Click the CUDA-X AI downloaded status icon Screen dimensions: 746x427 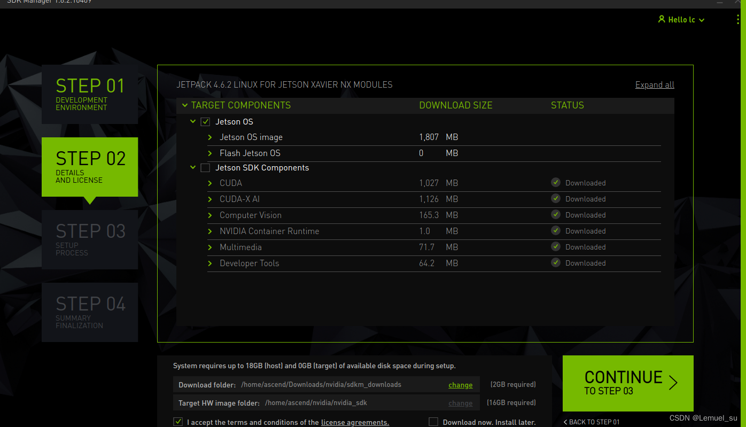pos(556,198)
